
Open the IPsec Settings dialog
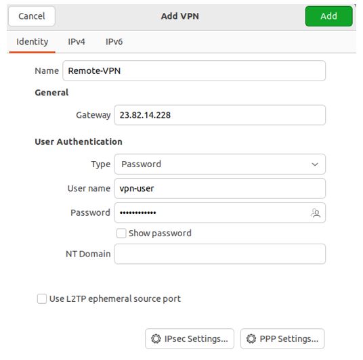coord(190,339)
